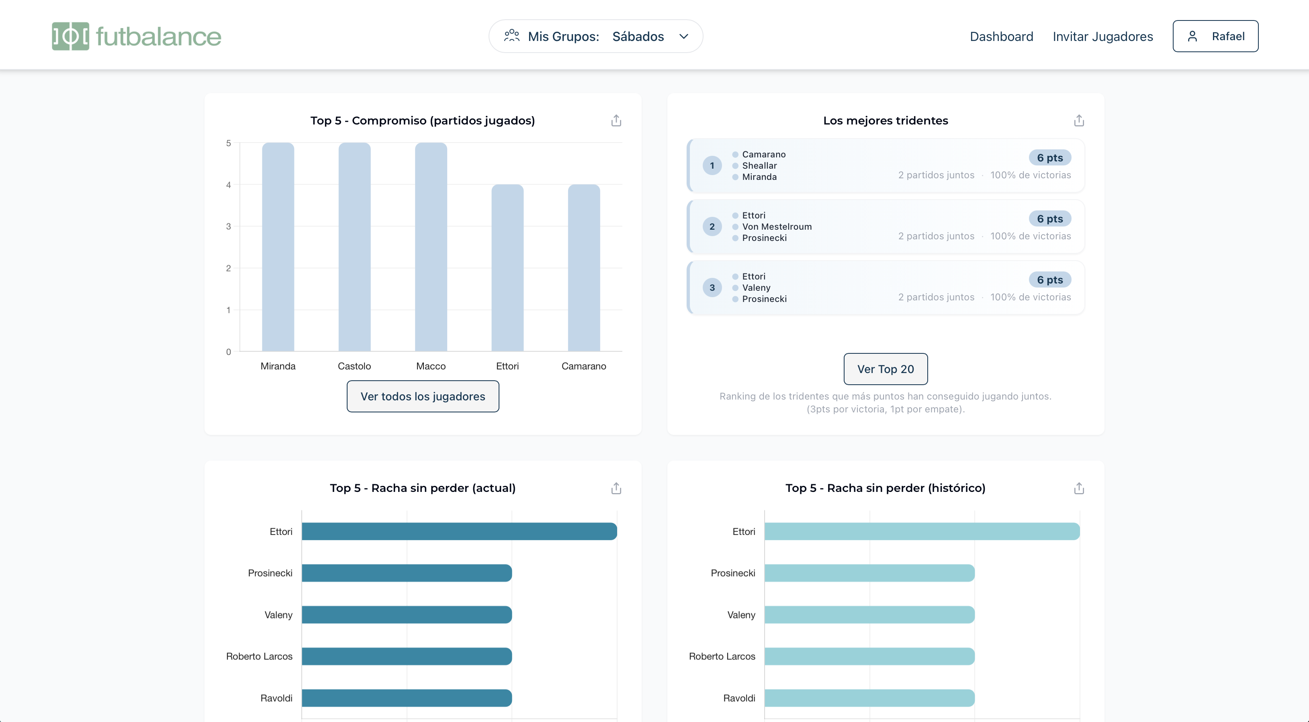Open Invitar Jugadores page
This screenshot has height=722, width=1309.
(1103, 37)
